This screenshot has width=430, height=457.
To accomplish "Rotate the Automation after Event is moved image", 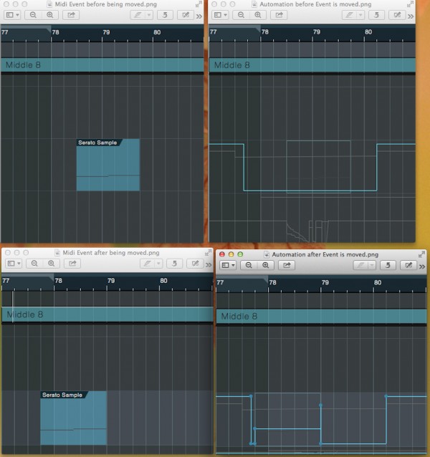I will [388, 265].
